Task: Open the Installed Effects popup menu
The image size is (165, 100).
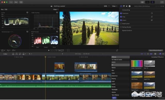Action: [158, 57]
